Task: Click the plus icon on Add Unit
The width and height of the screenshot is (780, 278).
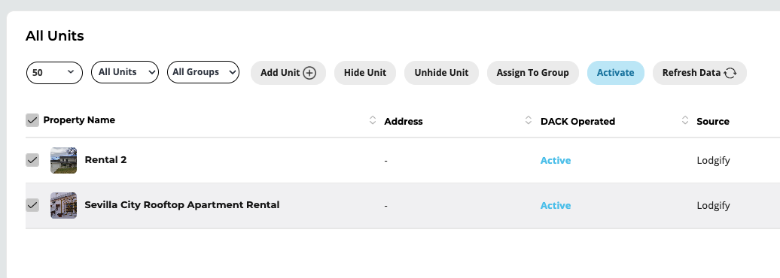Action: (x=309, y=73)
